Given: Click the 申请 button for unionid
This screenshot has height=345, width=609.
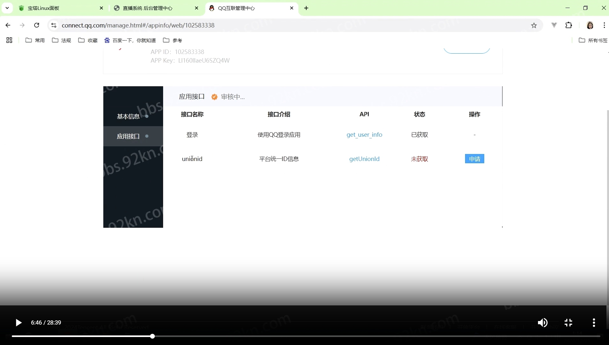Looking at the screenshot, I should coord(474,159).
